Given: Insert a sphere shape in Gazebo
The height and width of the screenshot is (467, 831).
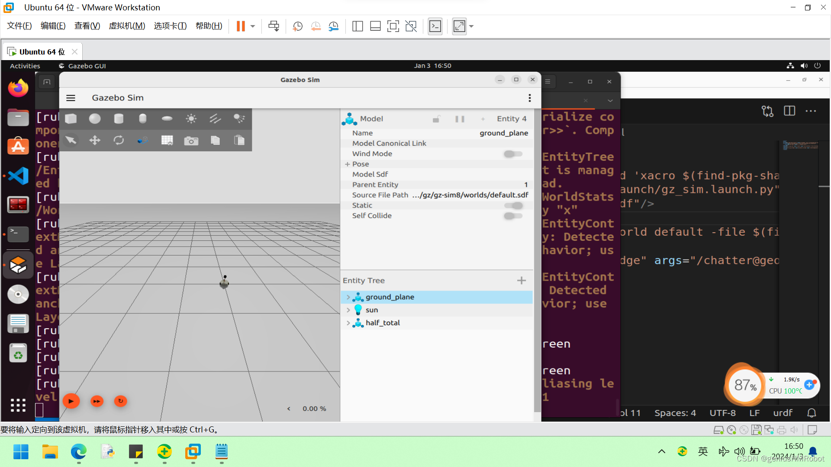Looking at the screenshot, I should 95,118.
